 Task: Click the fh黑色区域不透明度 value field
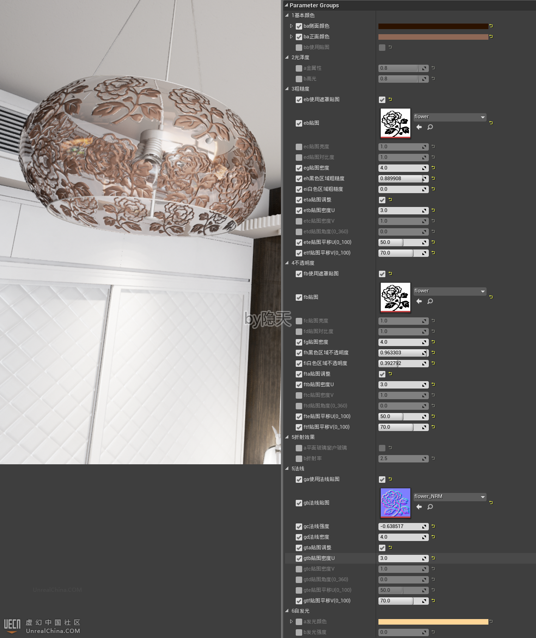[400, 352]
